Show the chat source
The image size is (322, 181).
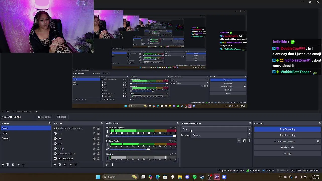94,144
